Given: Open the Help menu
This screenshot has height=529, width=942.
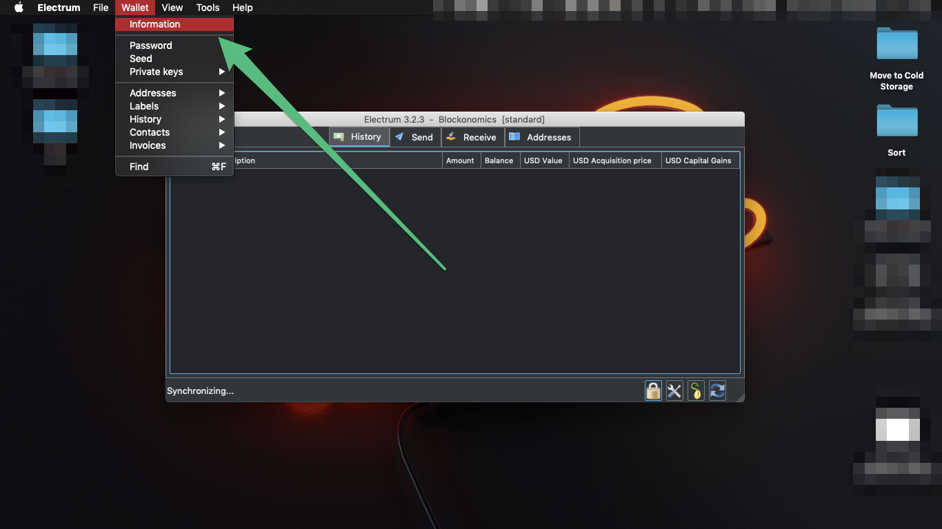Looking at the screenshot, I should pos(243,8).
